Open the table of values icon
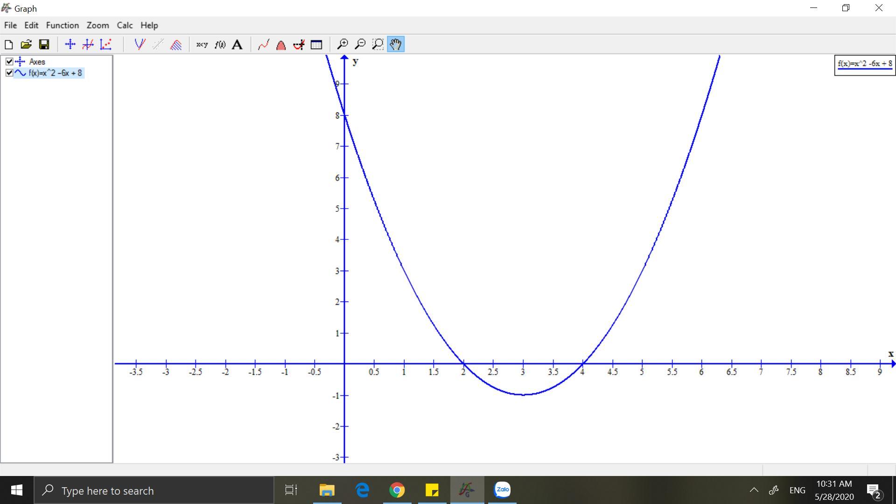The height and width of the screenshot is (504, 896). 316,44
